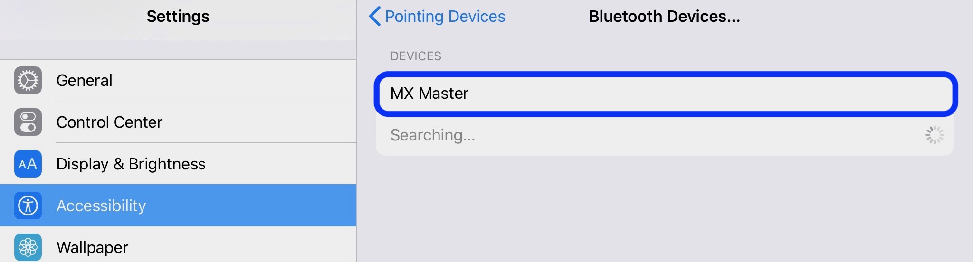Click empty area below the Searching row
The width and height of the screenshot is (973, 262).
tap(665, 209)
